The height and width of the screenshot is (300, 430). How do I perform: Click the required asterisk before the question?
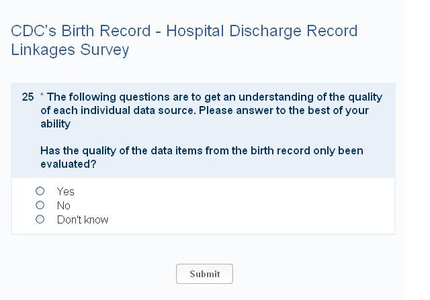coord(42,97)
